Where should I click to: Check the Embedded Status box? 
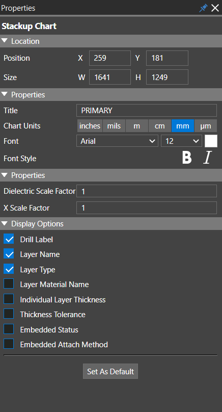pyautogui.click(x=9, y=329)
